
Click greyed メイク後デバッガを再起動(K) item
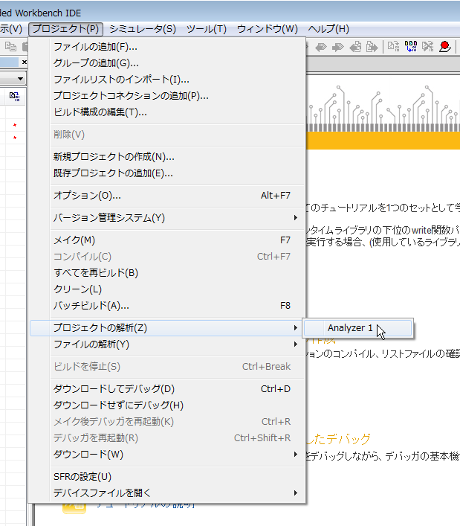point(167,422)
